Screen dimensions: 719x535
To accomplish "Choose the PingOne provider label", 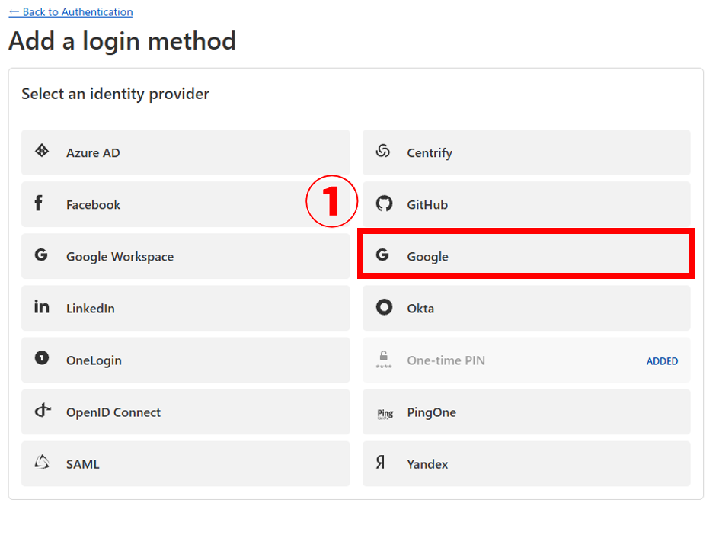I will tap(431, 412).
